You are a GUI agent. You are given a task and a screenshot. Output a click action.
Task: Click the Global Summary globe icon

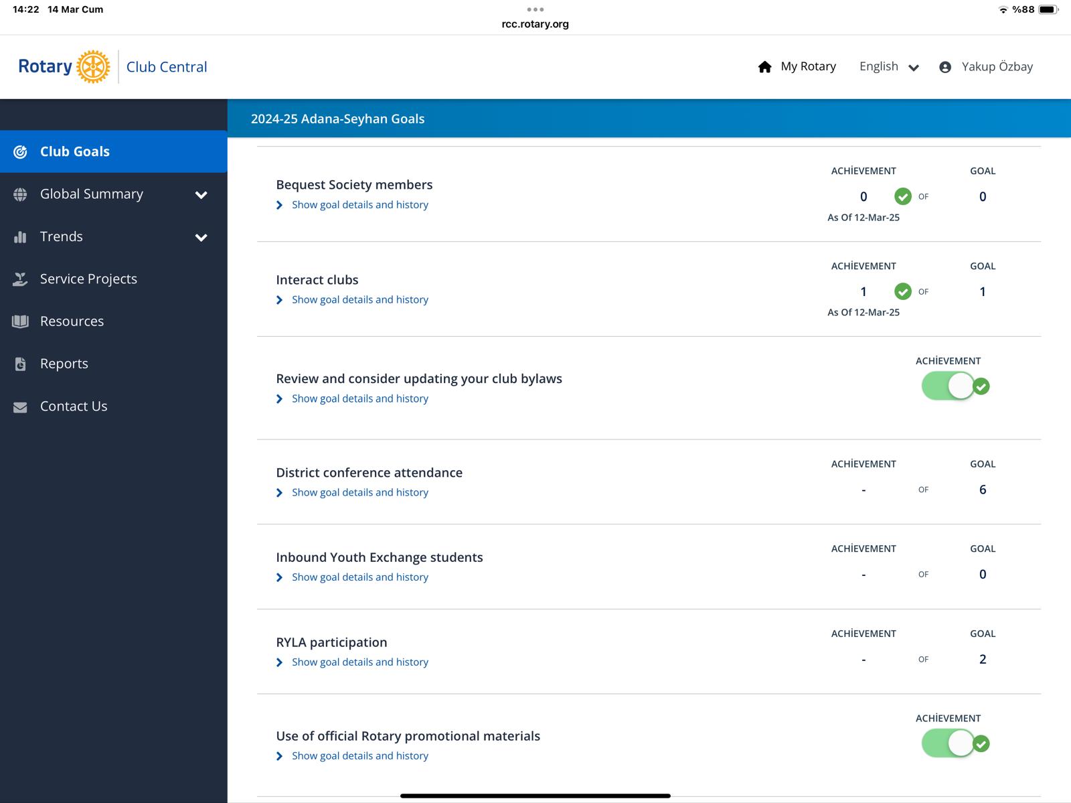(21, 194)
